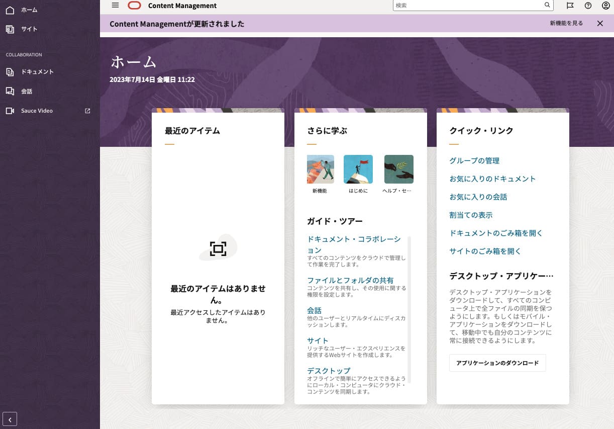The width and height of the screenshot is (614, 429).
Task: Open notifications via the flag icon
Action: [570, 6]
